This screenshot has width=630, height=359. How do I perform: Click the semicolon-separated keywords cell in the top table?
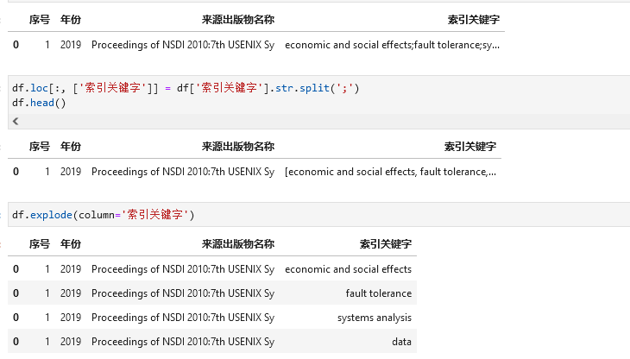392,45
